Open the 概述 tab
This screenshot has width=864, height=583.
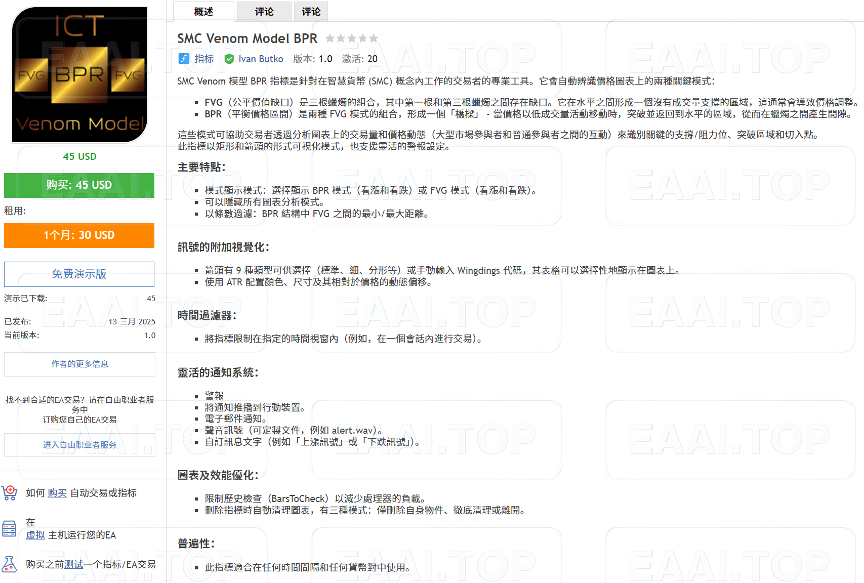(203, 12)
